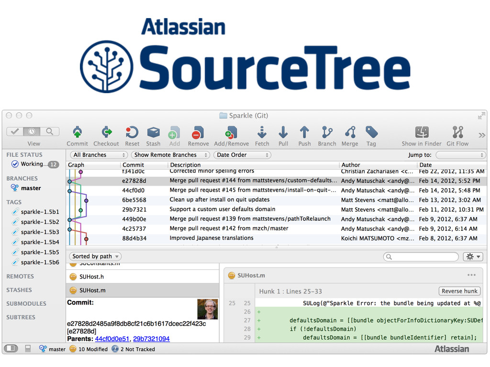Select commit 44cf0d0 row

pos(276,190)
